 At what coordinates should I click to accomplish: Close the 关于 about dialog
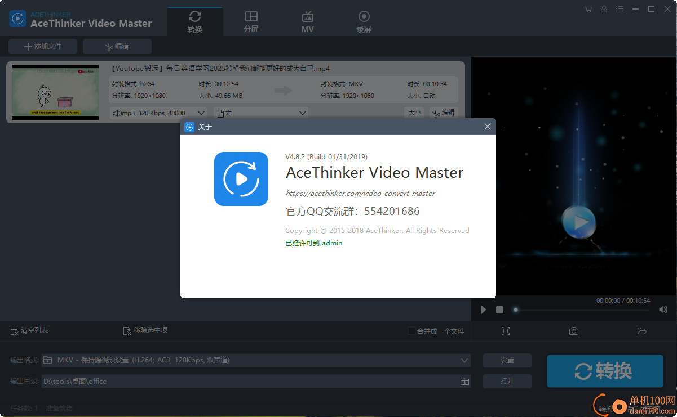pyautogui.click(x=488, y=127)
